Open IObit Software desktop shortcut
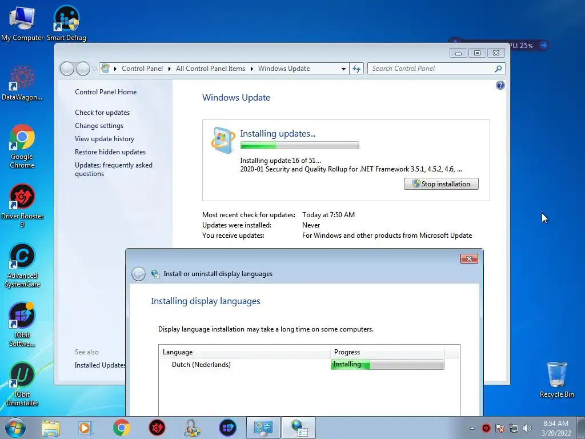Screen dimensions: 585x439 pos(22,325)
